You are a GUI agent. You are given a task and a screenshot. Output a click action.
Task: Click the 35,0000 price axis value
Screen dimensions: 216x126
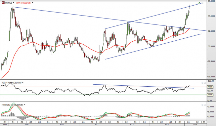(211, 16)
